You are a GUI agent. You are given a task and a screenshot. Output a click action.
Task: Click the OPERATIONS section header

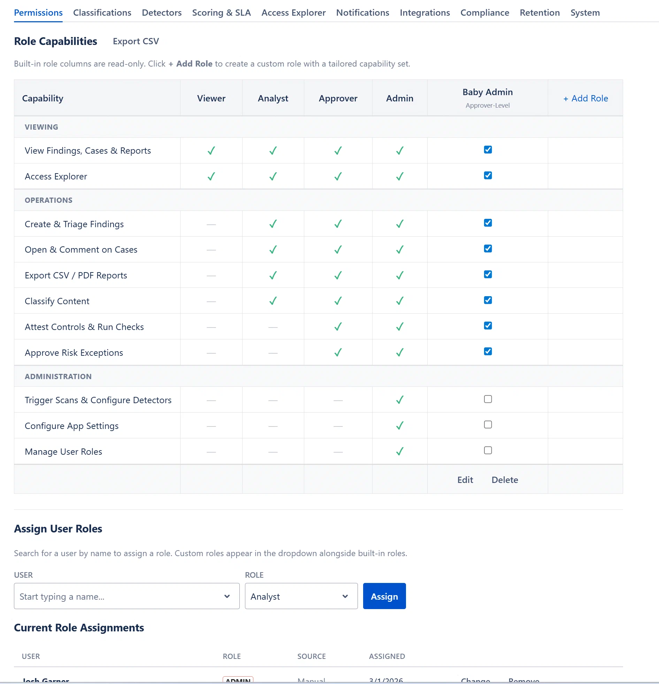click(x=48, y=200)
